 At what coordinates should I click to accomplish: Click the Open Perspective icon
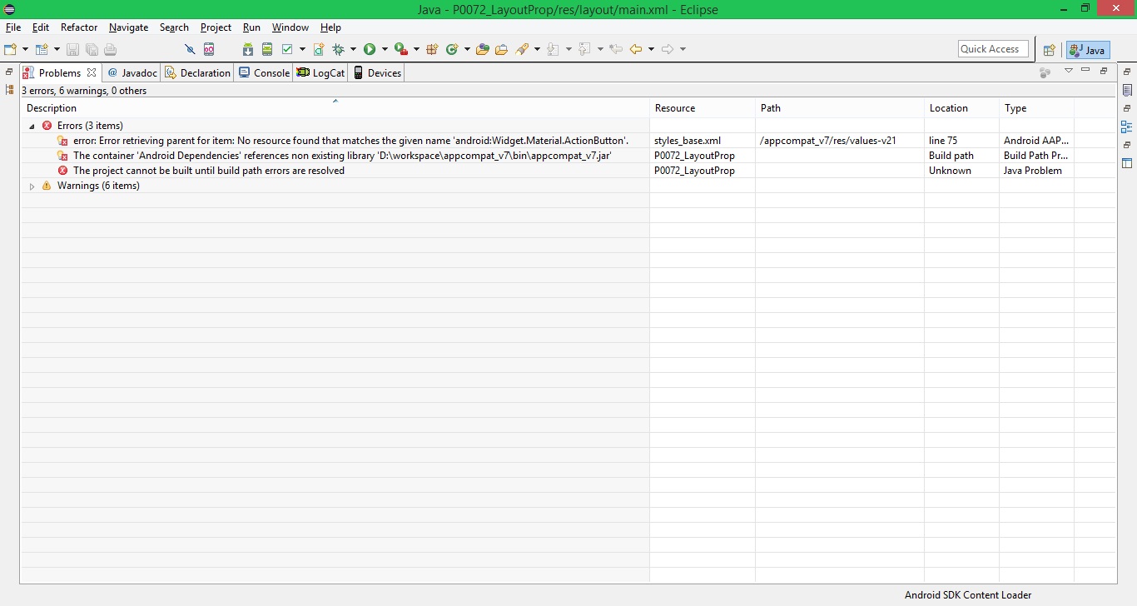point(1050,50)
